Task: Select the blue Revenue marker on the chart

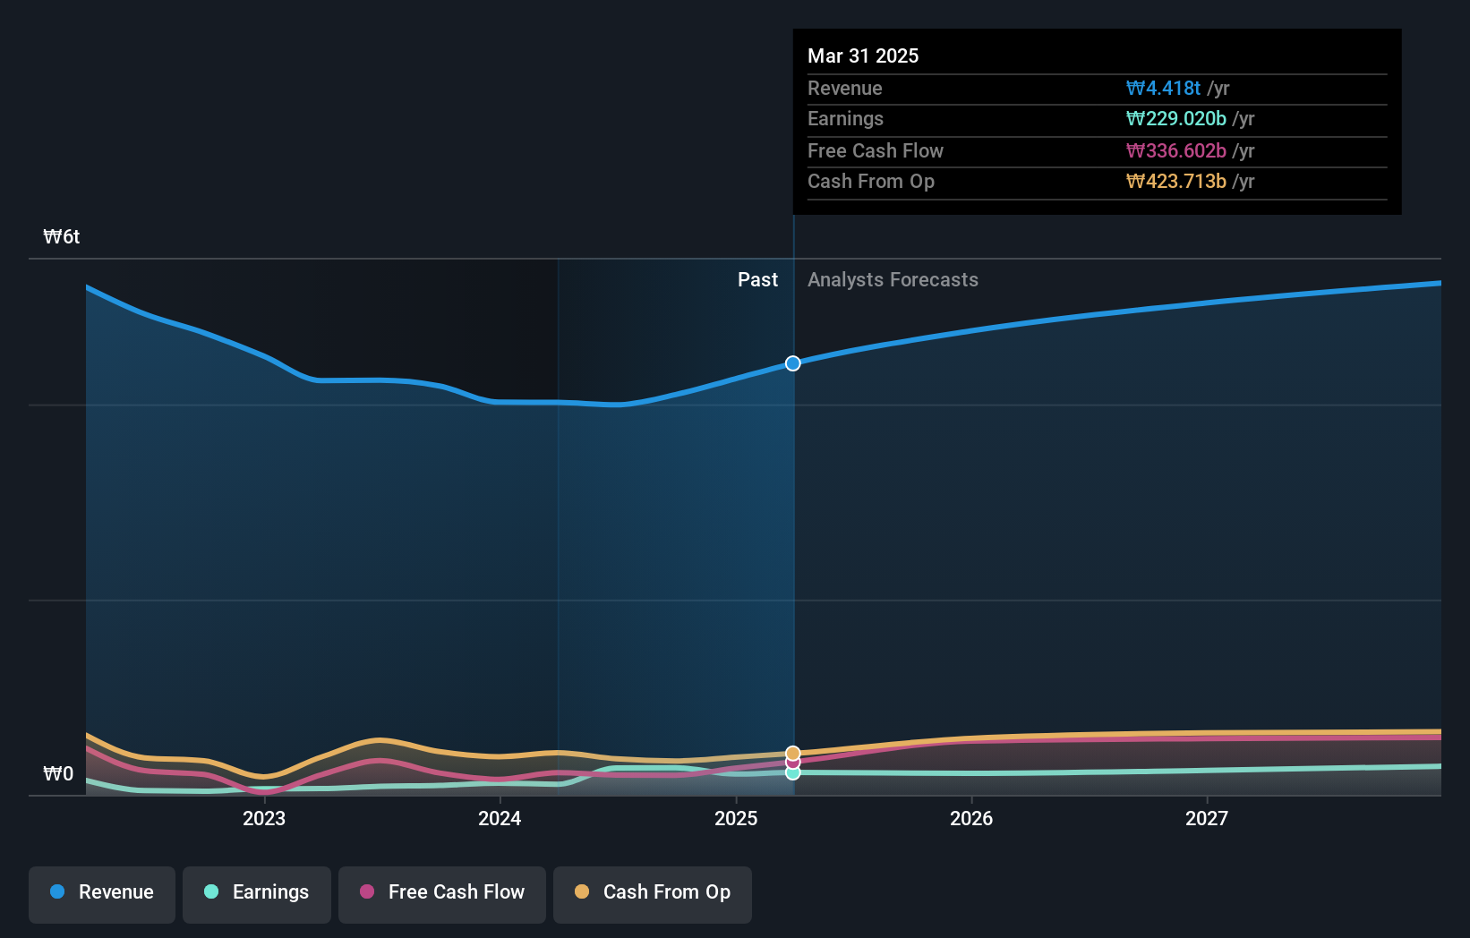Action: (791, 363)
